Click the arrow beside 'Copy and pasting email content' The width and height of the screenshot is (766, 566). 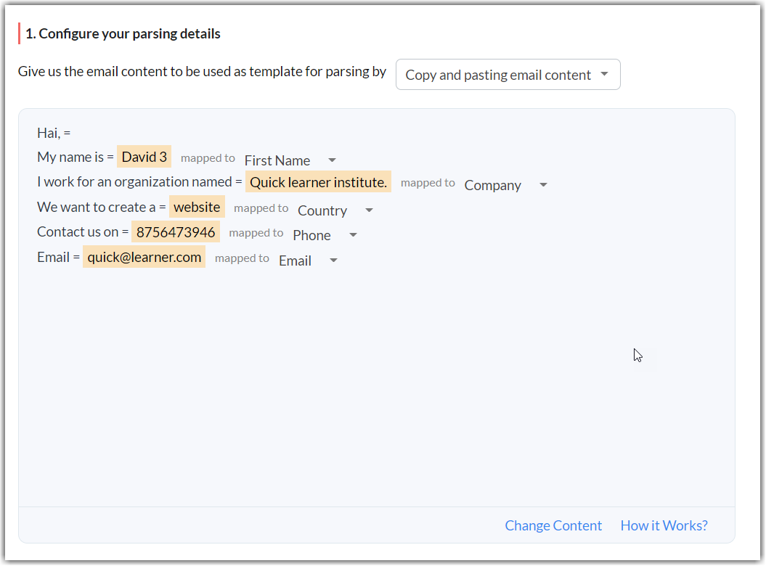(605, 75)
